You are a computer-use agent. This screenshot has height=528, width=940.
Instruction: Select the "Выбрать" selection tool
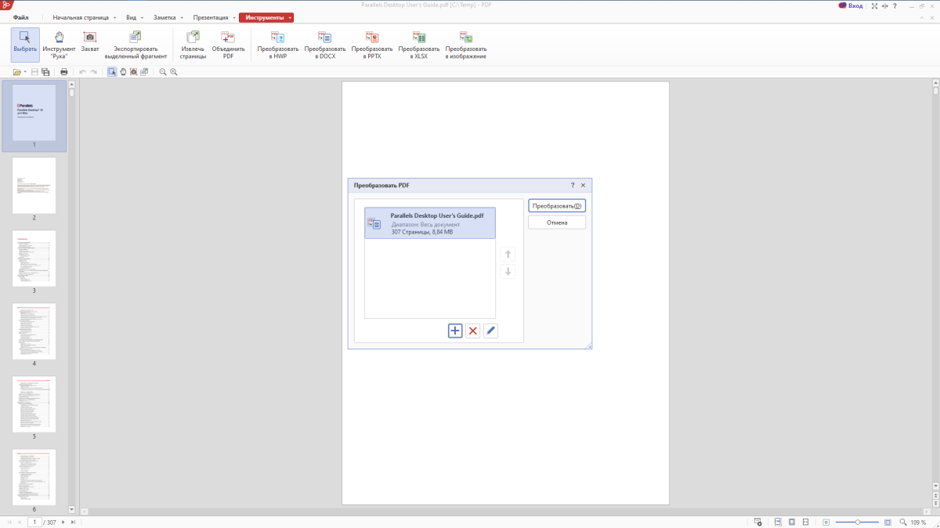[25, 45]
